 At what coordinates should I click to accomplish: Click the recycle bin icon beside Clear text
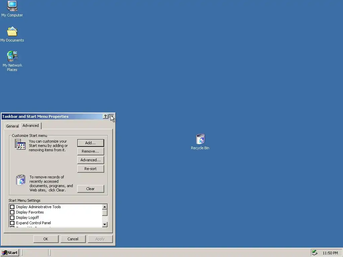pyautogui.click(x=21, y=180)
